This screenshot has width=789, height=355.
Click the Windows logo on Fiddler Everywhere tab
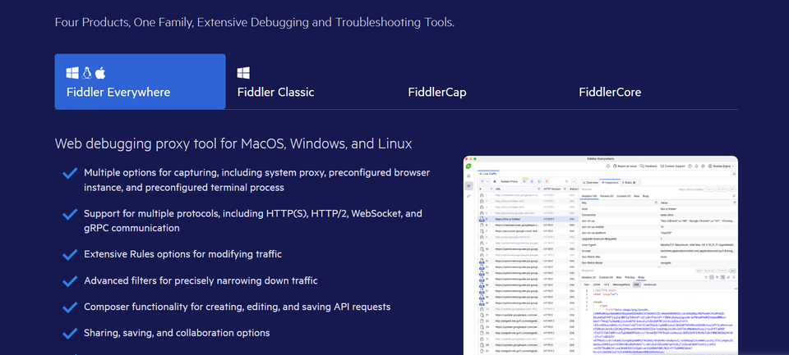[x=72, y=73]
